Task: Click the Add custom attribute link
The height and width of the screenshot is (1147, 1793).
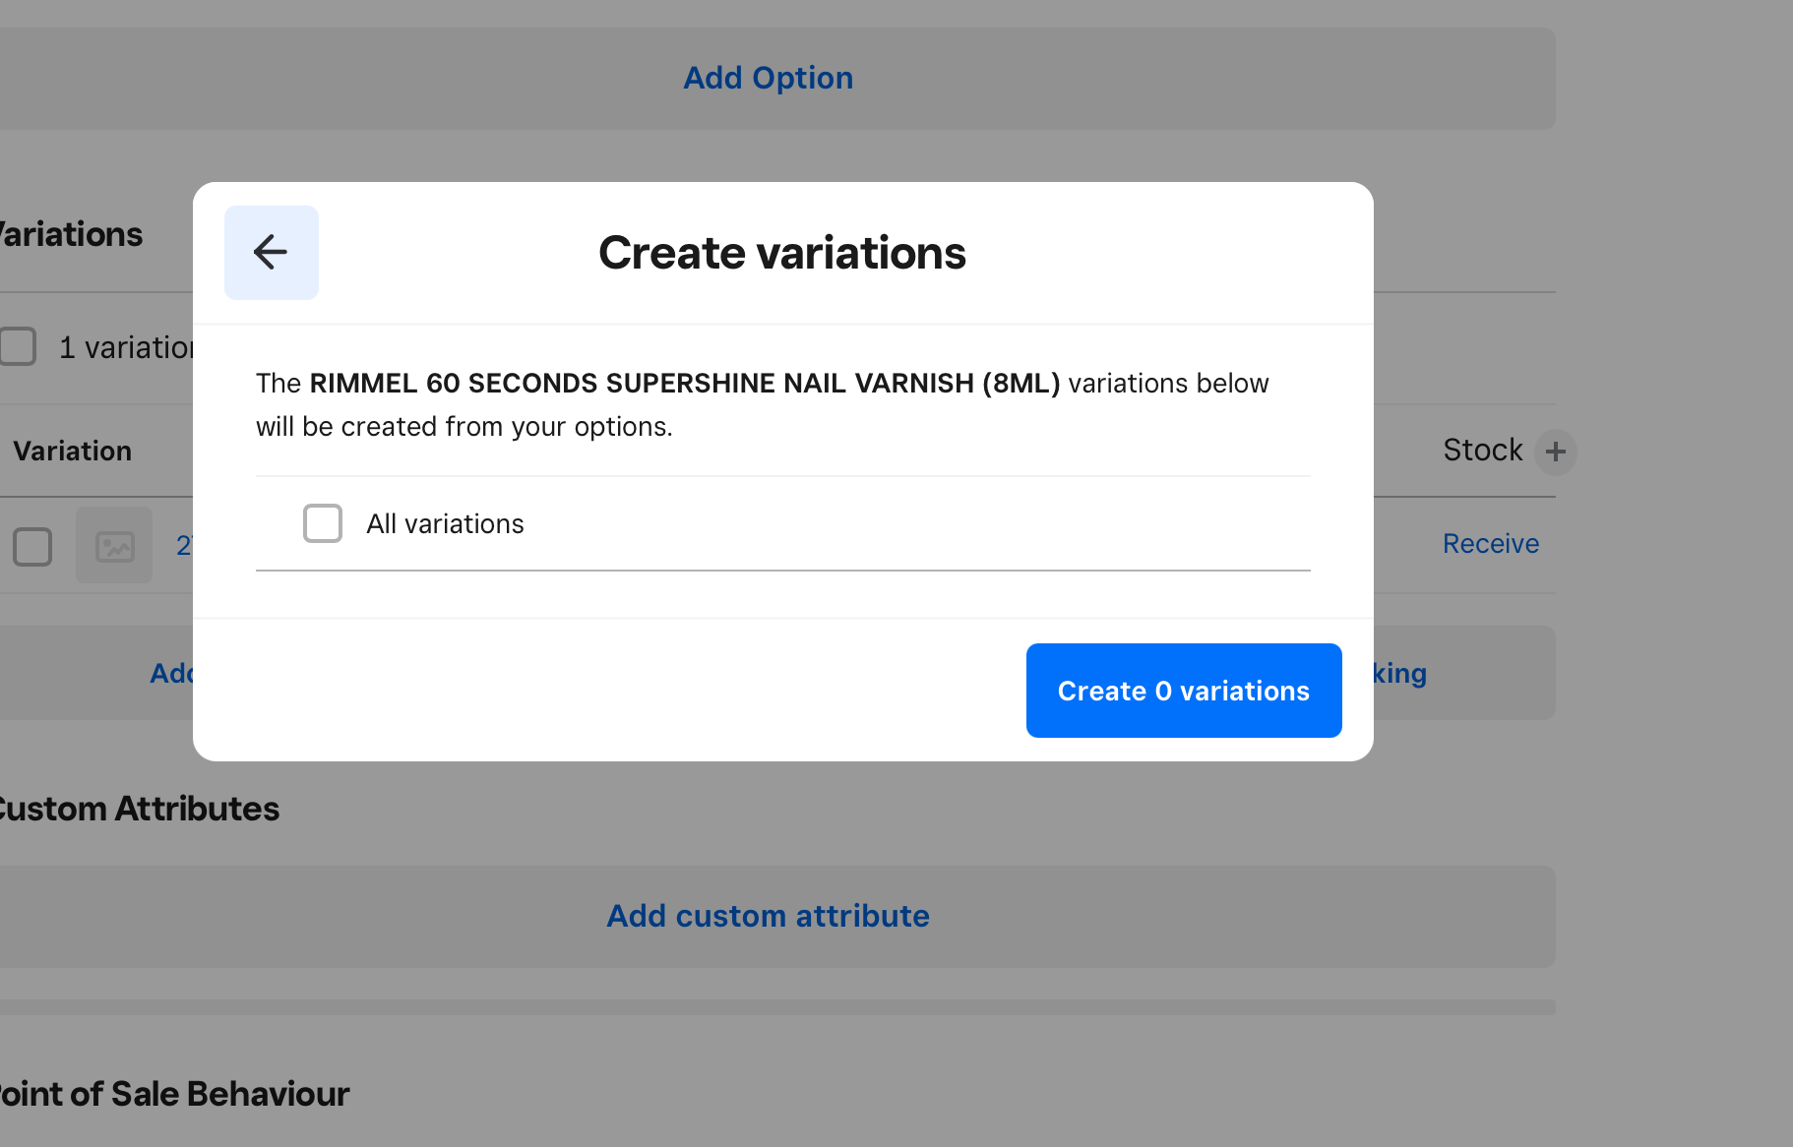Action: pos(768,916)
